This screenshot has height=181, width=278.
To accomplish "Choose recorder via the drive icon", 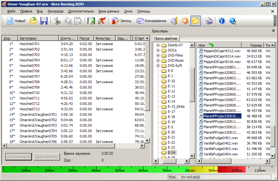I will coord(209,21).
